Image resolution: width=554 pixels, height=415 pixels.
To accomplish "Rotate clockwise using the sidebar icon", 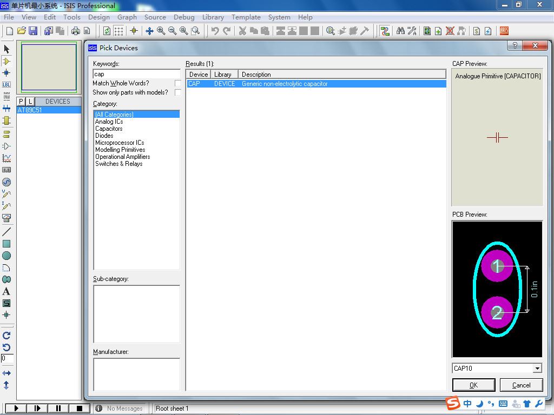I will click(6, 335).
